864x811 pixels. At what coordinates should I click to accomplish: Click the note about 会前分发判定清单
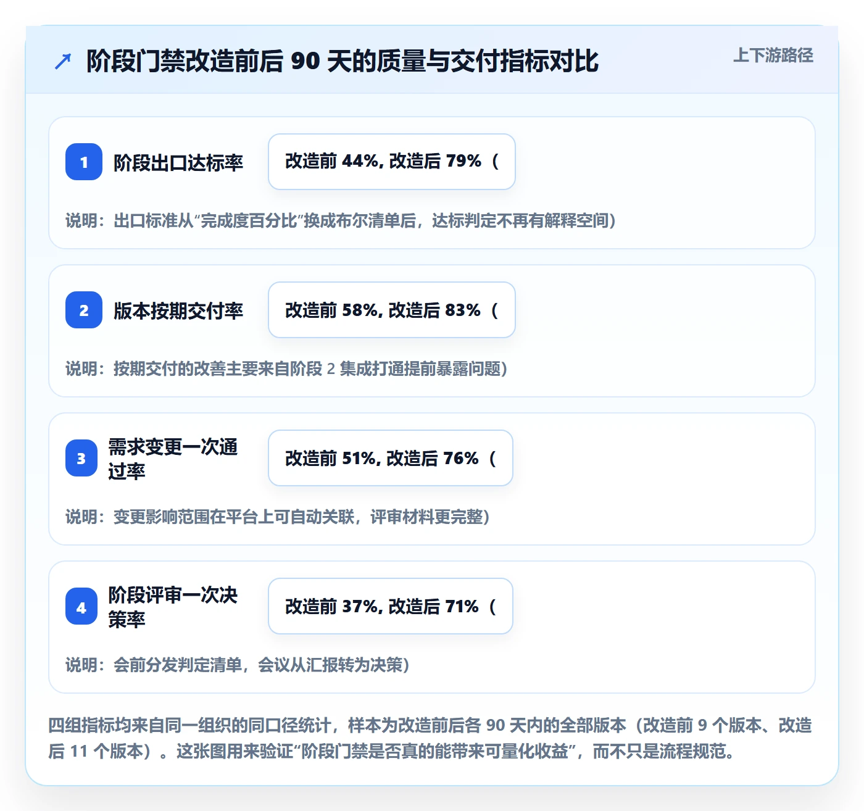[238, 665]
